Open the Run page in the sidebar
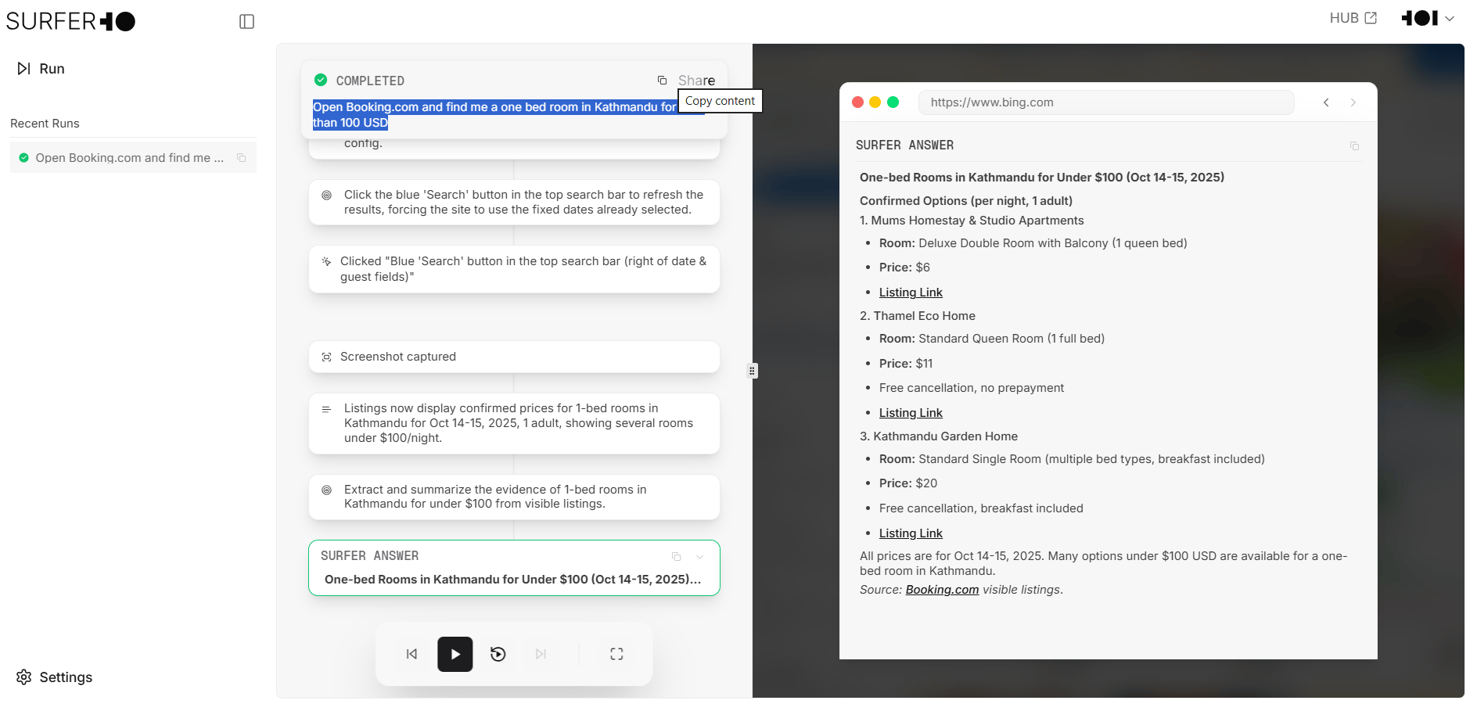The height and width of the screenshot is (711, 1477). tap(41, 69)
